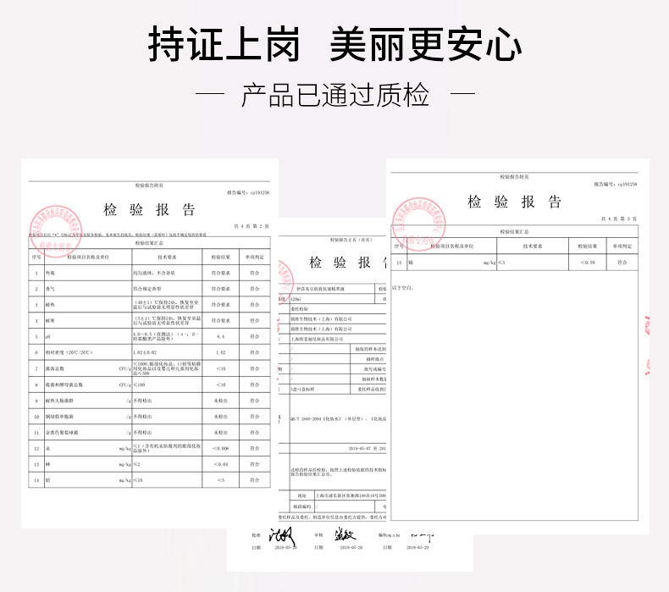Viewport: 669px width, 592px height.
Task: Click the subtitle "产品已通过质检"
Action: 335,95
